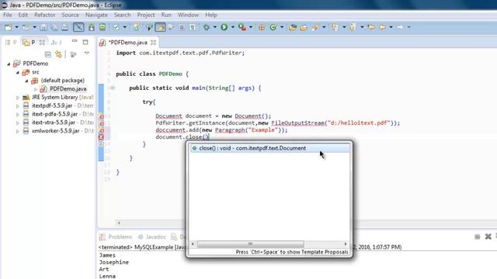Open the external tools dropdown arrow

(251, 28)
